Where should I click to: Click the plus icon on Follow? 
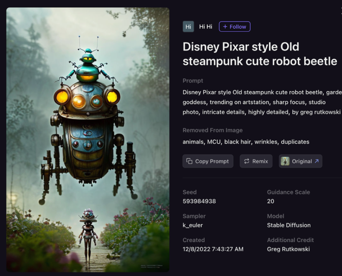[225, 27]
